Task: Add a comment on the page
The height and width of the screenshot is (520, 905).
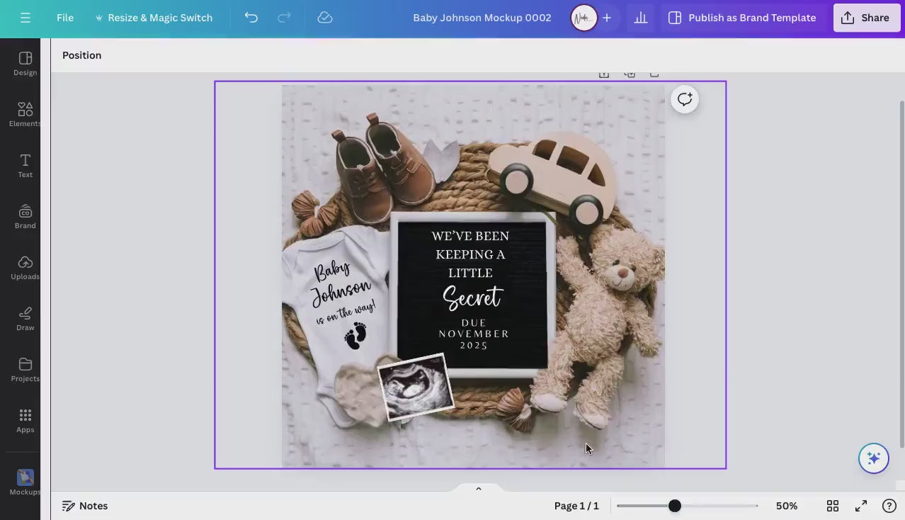Action: tap(684, 100)
